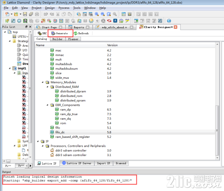Click the Save All toolbar icon
The width and height of the screenshot is (224, 191).
point(31,14)
